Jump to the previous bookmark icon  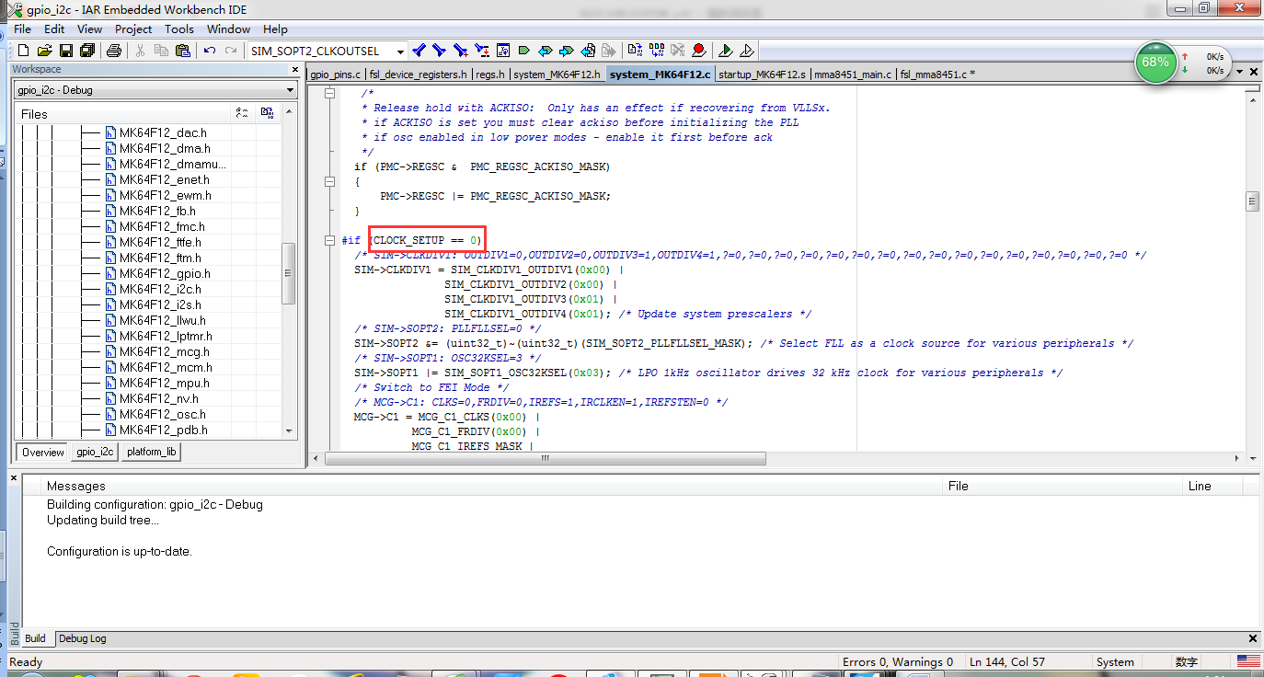pos(545,51)
